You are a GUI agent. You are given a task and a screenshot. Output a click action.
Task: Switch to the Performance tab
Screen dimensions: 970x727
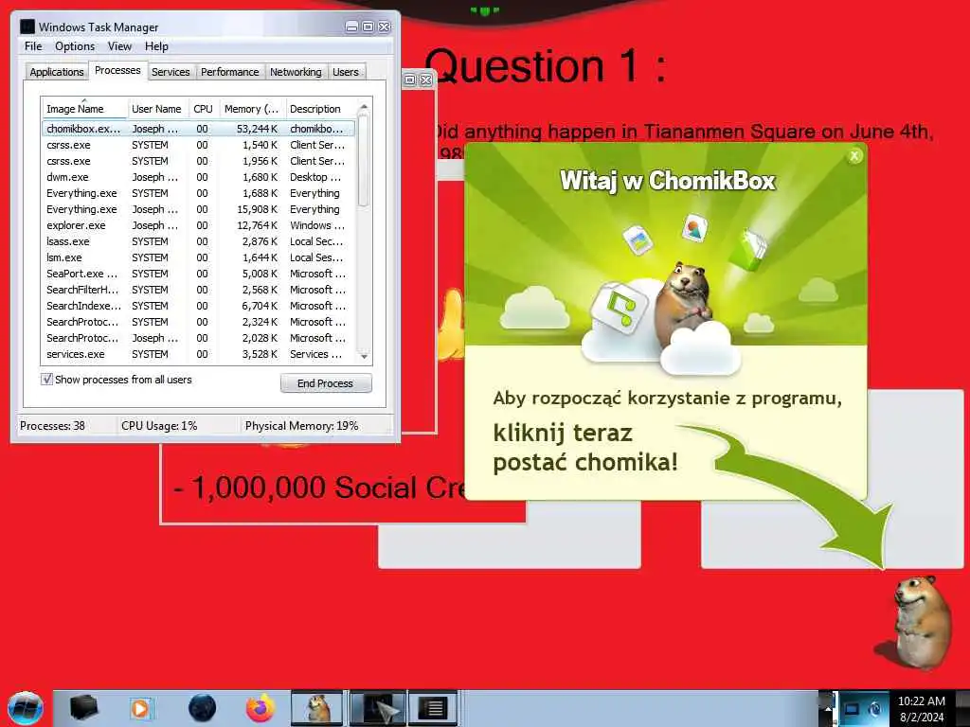[229, 72]
